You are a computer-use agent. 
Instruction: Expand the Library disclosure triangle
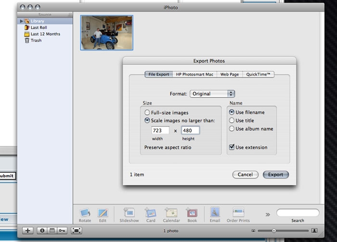[x=21, y=21]
